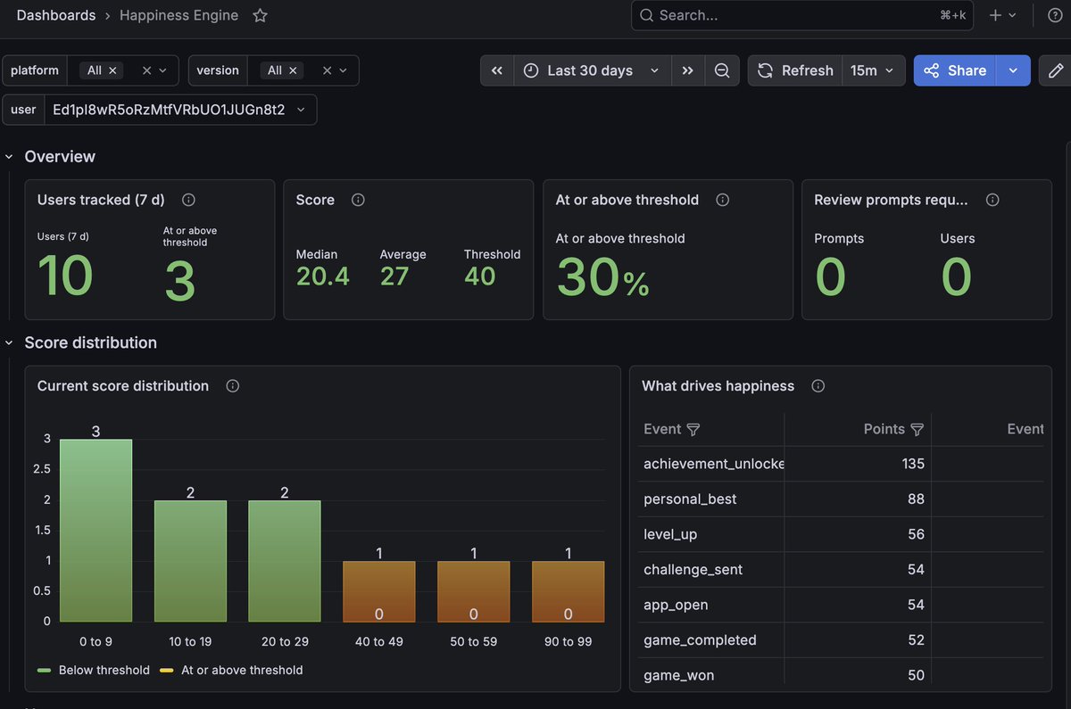Viewport: 1071px width, 709px height.
Task: Filter the Event column with funnel icon
Action: (x=693, y=430)
